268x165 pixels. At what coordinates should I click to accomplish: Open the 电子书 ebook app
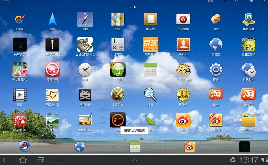coord(150,19)
